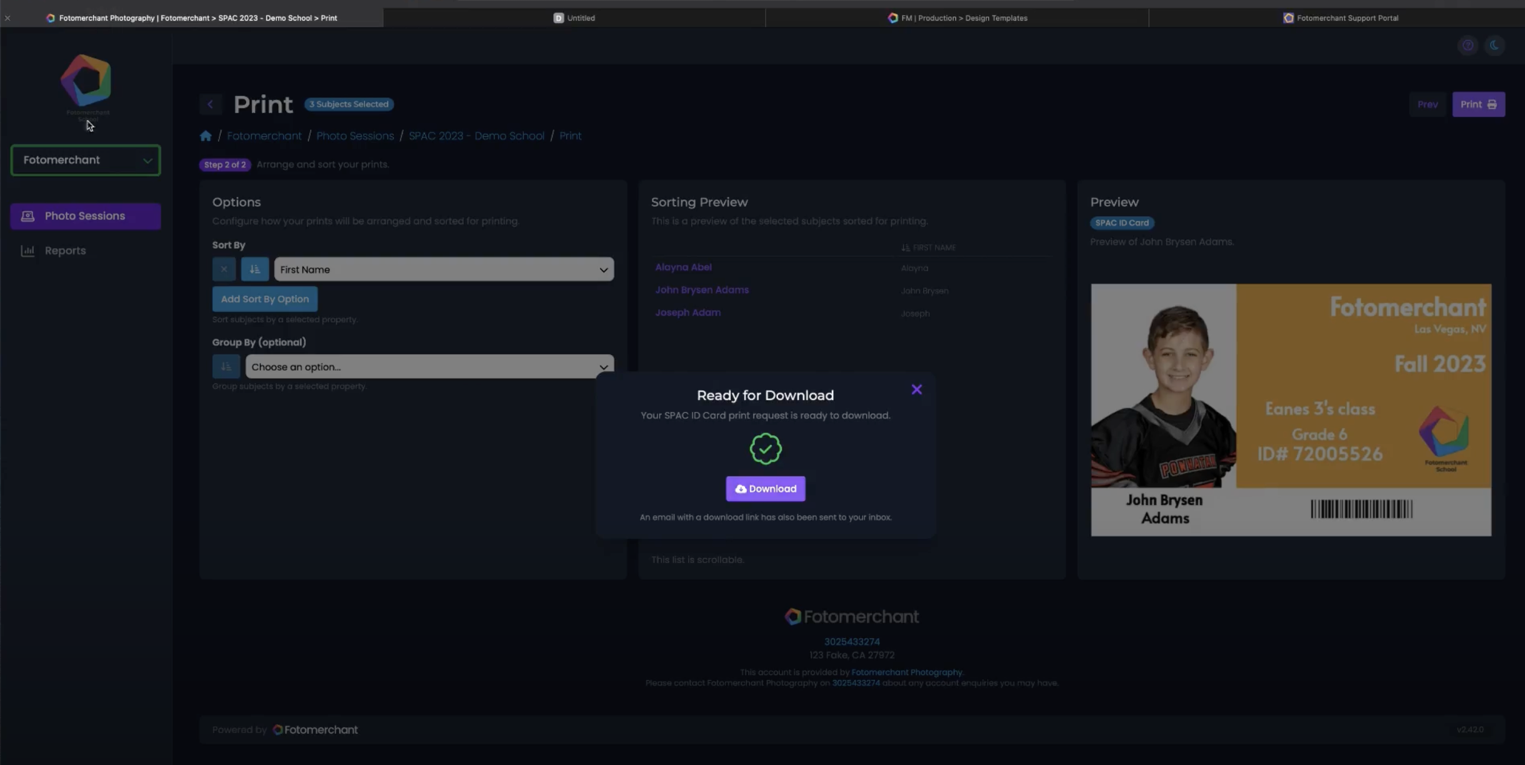
Task: Switch to the Untitled browser tab
Action: 574,17
